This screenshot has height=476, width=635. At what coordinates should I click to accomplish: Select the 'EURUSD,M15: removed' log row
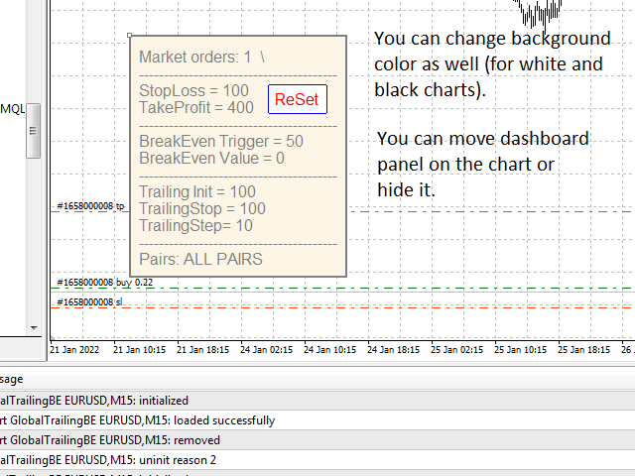pos(317,440)
